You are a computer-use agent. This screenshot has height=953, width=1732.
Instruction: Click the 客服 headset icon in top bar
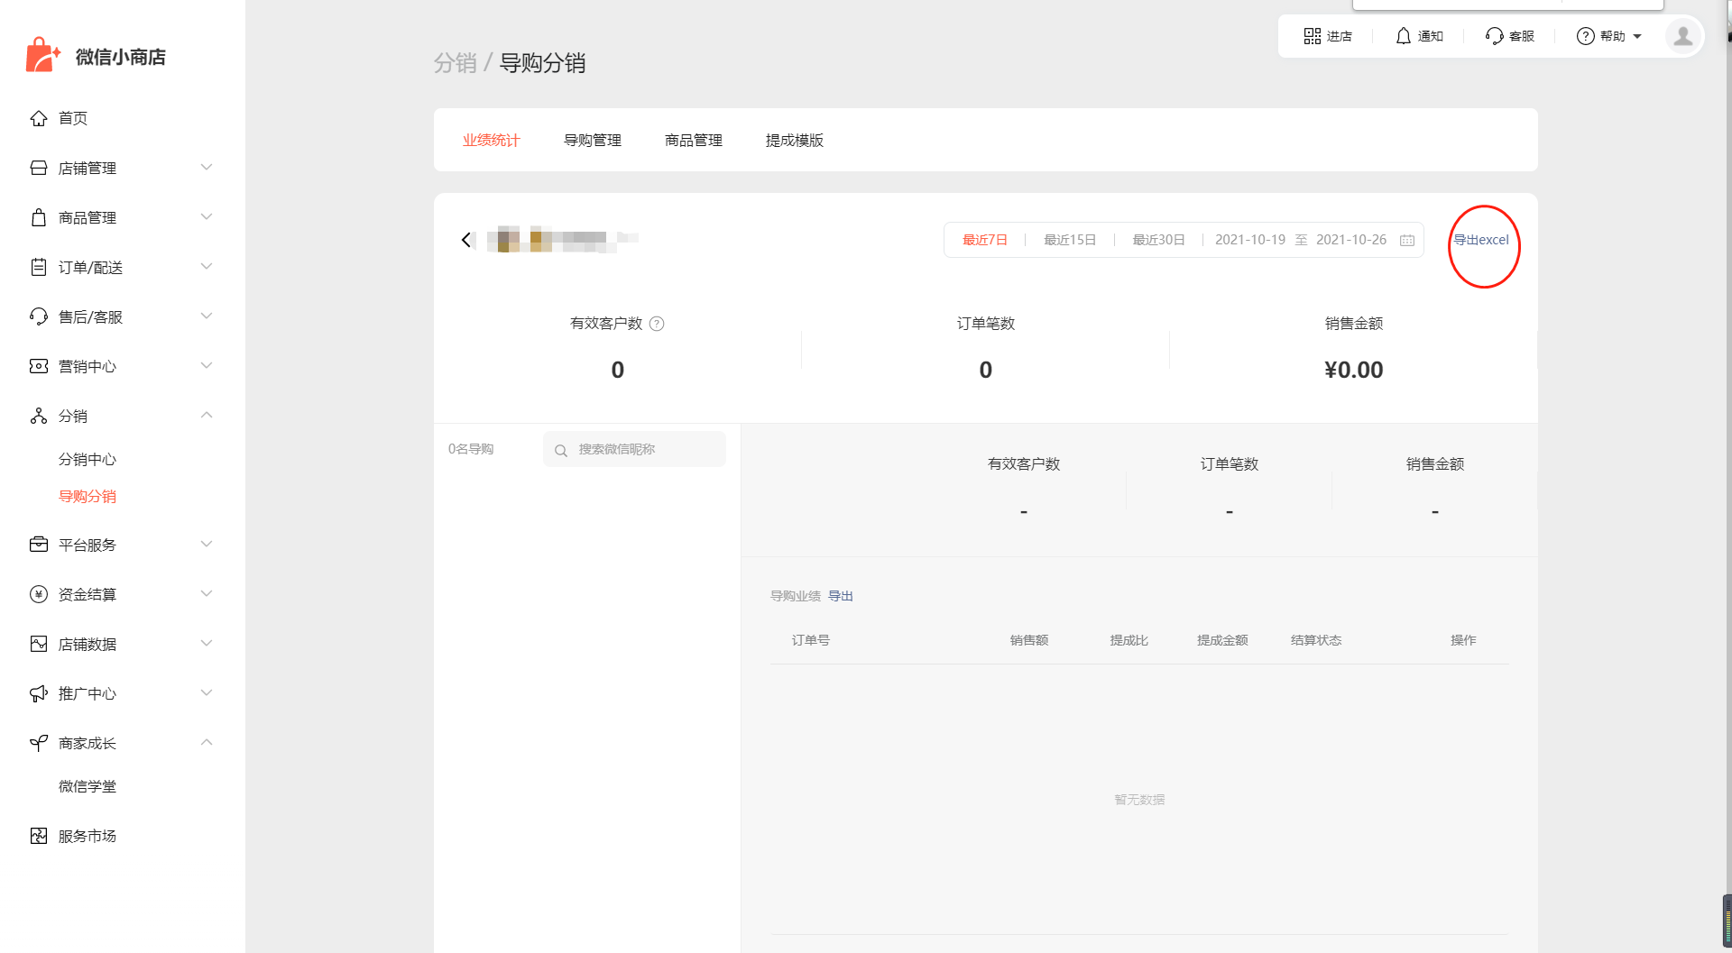pyautogui.click(x=1495, y=36)
